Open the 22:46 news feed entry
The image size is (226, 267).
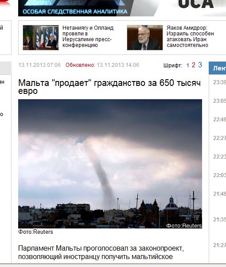coord(219,120)
